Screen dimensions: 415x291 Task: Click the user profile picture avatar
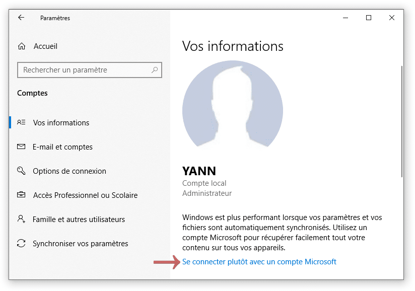pos(233,104)
